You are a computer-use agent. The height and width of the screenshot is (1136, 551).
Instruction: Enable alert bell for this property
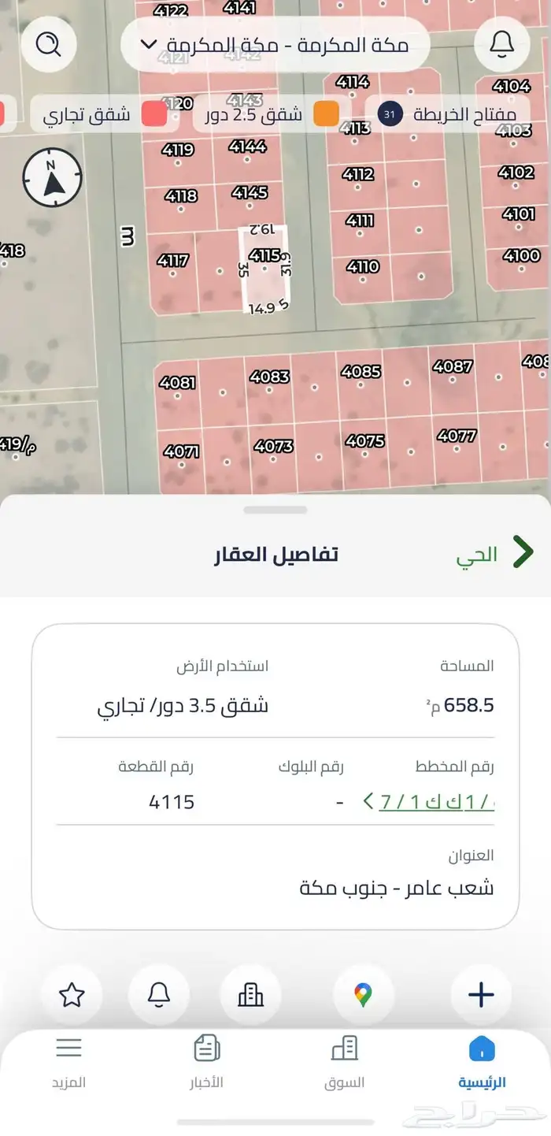coord(159,994)
